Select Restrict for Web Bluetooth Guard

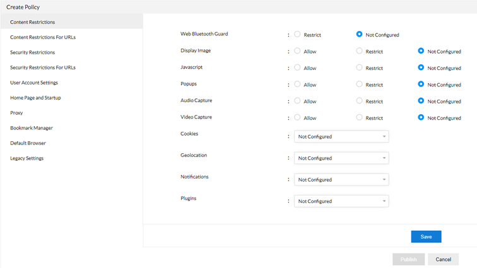[297, 35]
